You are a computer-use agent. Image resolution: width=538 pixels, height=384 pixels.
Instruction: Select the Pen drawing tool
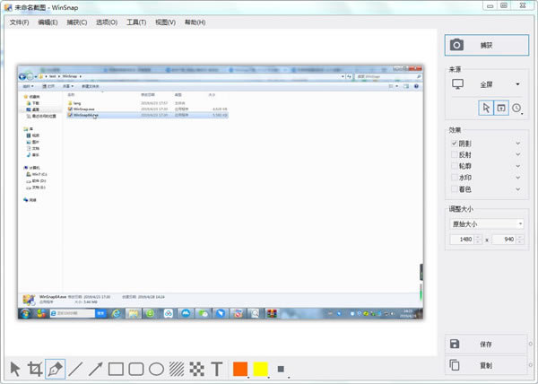click(56, 369)
